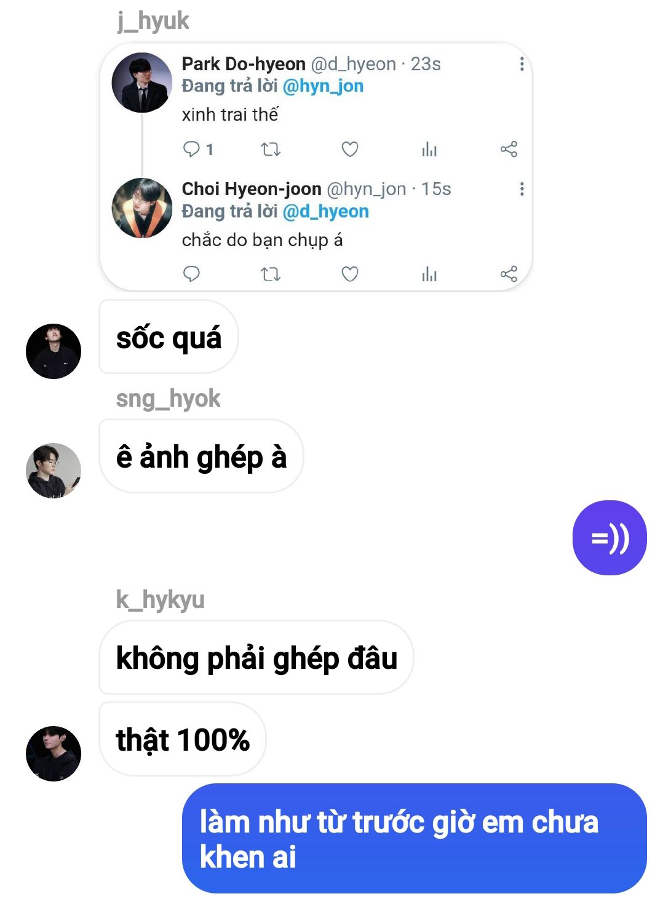Like Choi Hyeon-joon's tweet

(350, 274)
